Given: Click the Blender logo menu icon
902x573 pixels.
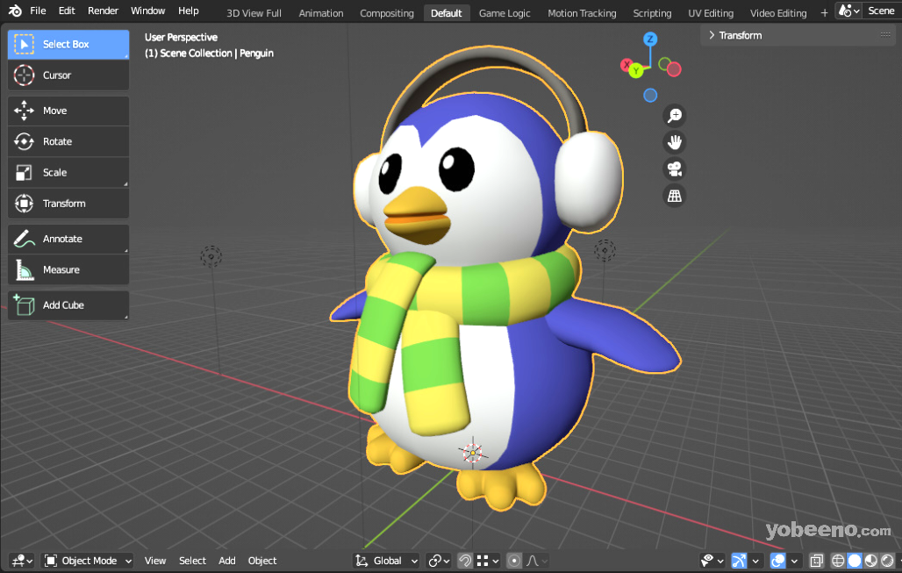Looking at the screenshot, I should [x=15, y=11].
